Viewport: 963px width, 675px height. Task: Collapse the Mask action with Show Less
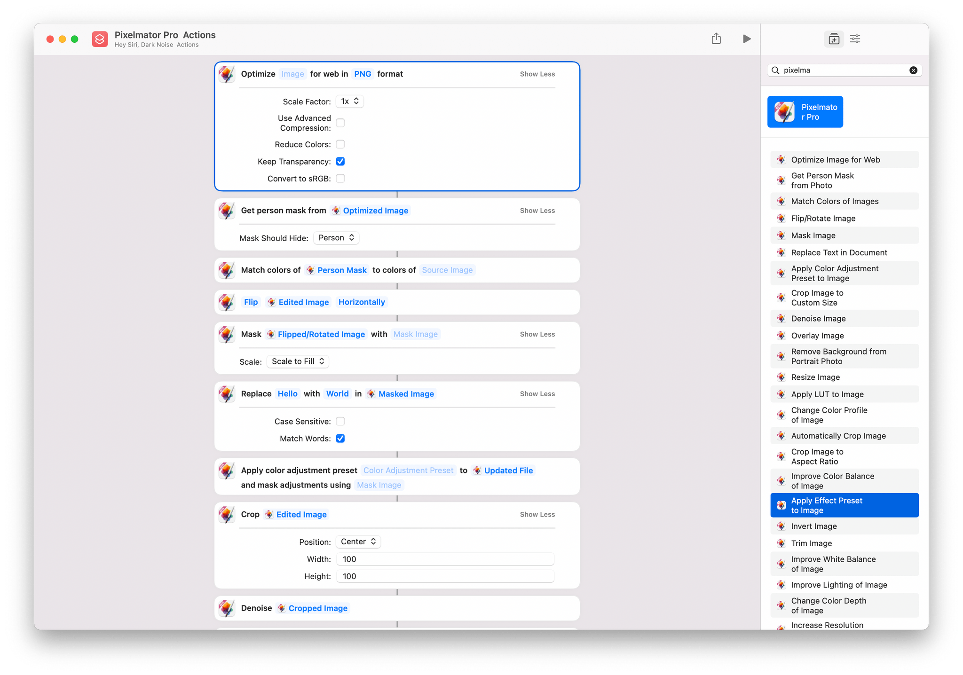pos(537,334)
